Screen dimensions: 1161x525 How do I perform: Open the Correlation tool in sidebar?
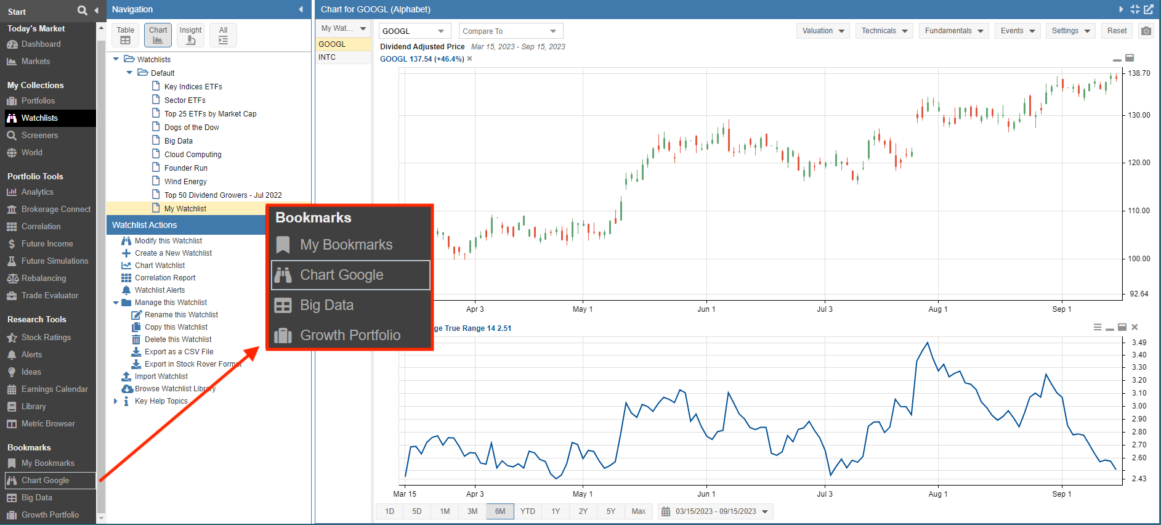pos(41,227)
